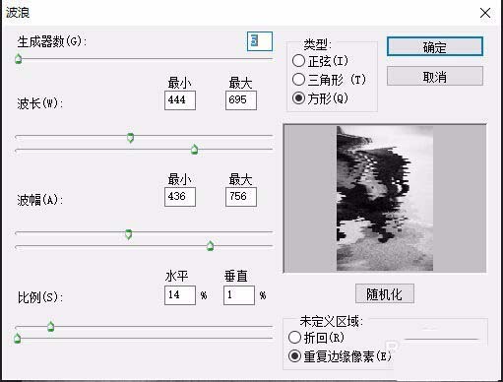Image resolution: width=503 pixels, height=382 pixels.
Task: Click the 比例(S) label
Action: 39,297
